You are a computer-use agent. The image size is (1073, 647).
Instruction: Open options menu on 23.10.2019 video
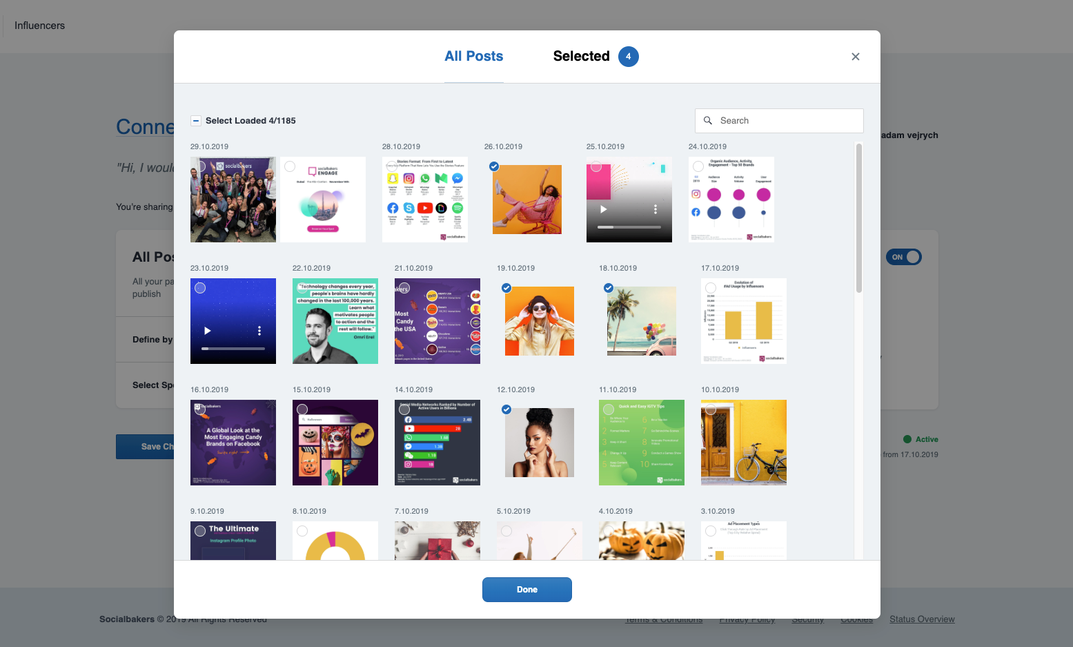259,331
